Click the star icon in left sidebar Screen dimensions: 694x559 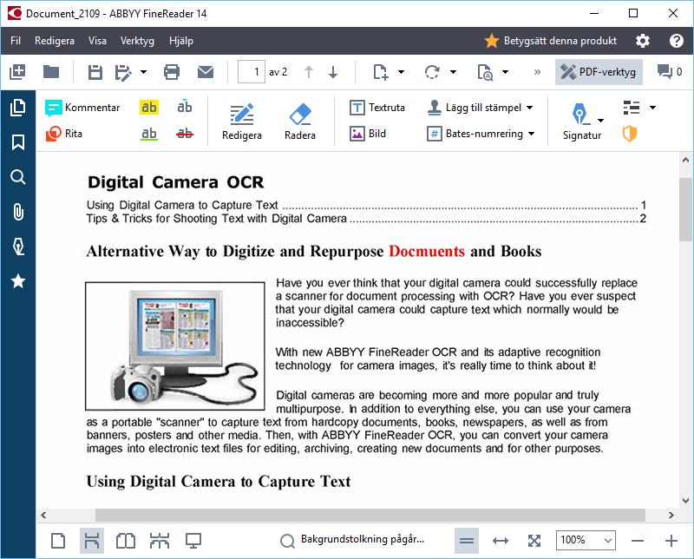click(x=17, y=281)
